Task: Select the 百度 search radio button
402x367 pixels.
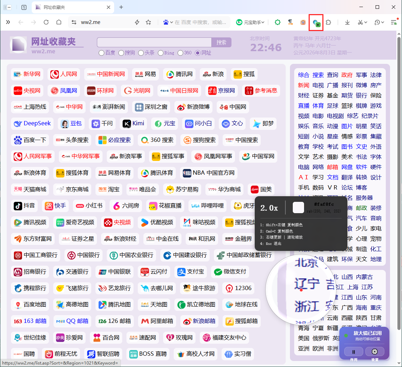Action: tap(101, 53)
